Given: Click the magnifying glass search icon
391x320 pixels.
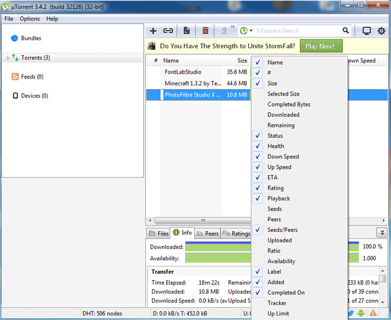Looking at the screenshot, I should point(346,30).
